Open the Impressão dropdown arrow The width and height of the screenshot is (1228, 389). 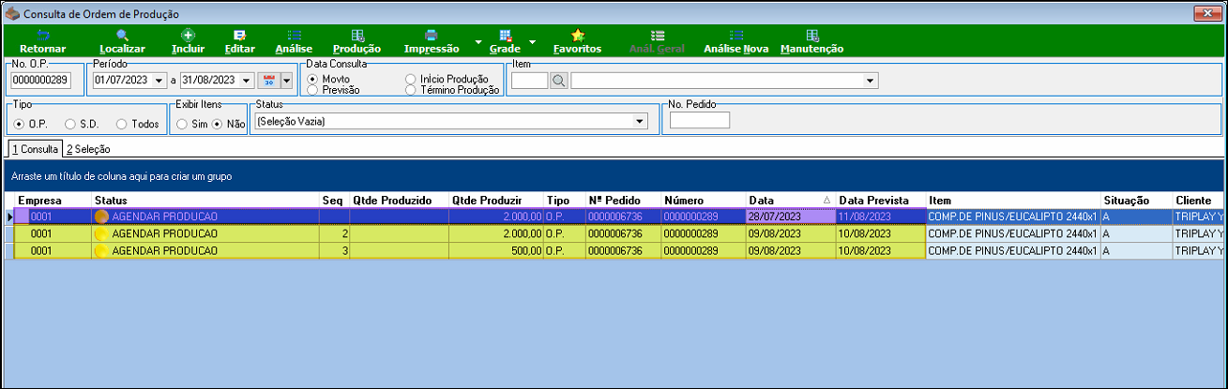tap(478, 42)
